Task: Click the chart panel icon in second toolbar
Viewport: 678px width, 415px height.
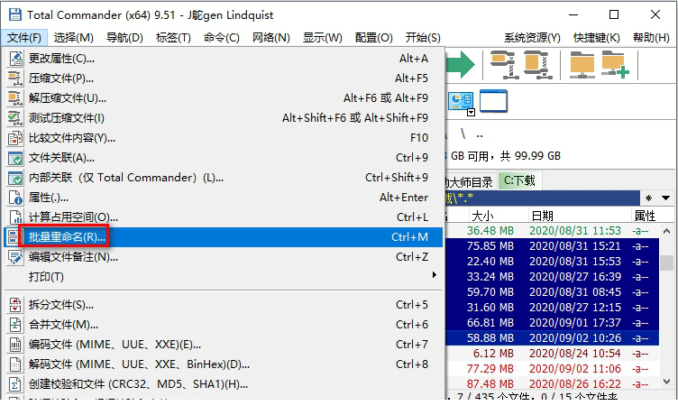Action: (460, 101)
